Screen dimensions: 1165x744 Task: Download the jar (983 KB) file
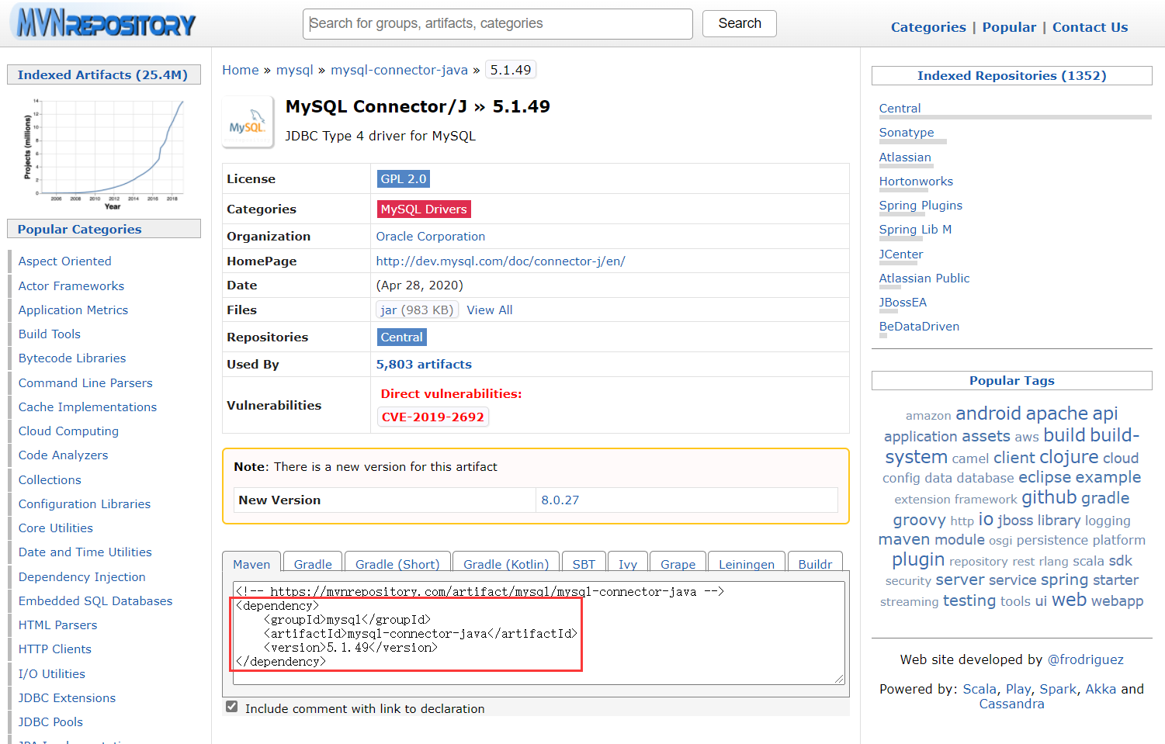click(x=418, y=310)
